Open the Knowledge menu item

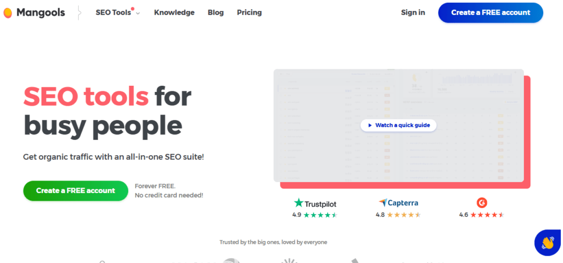[174, 13]
